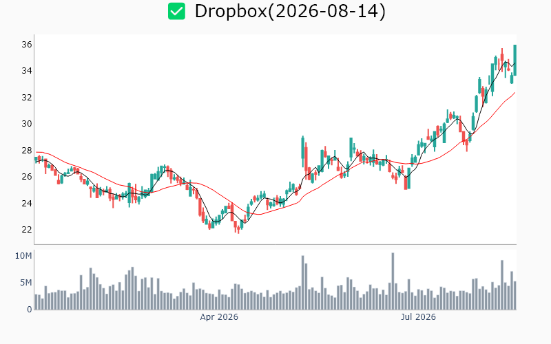This screenshot has height=344, width=551.
Task: Click the last large green candlestick near 36
Action: point(514,60)
